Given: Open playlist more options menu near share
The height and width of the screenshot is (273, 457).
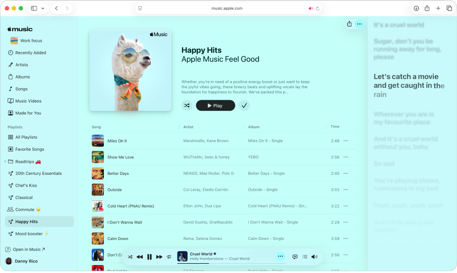Looking at the screenshot, I should [x=360, y=24].
